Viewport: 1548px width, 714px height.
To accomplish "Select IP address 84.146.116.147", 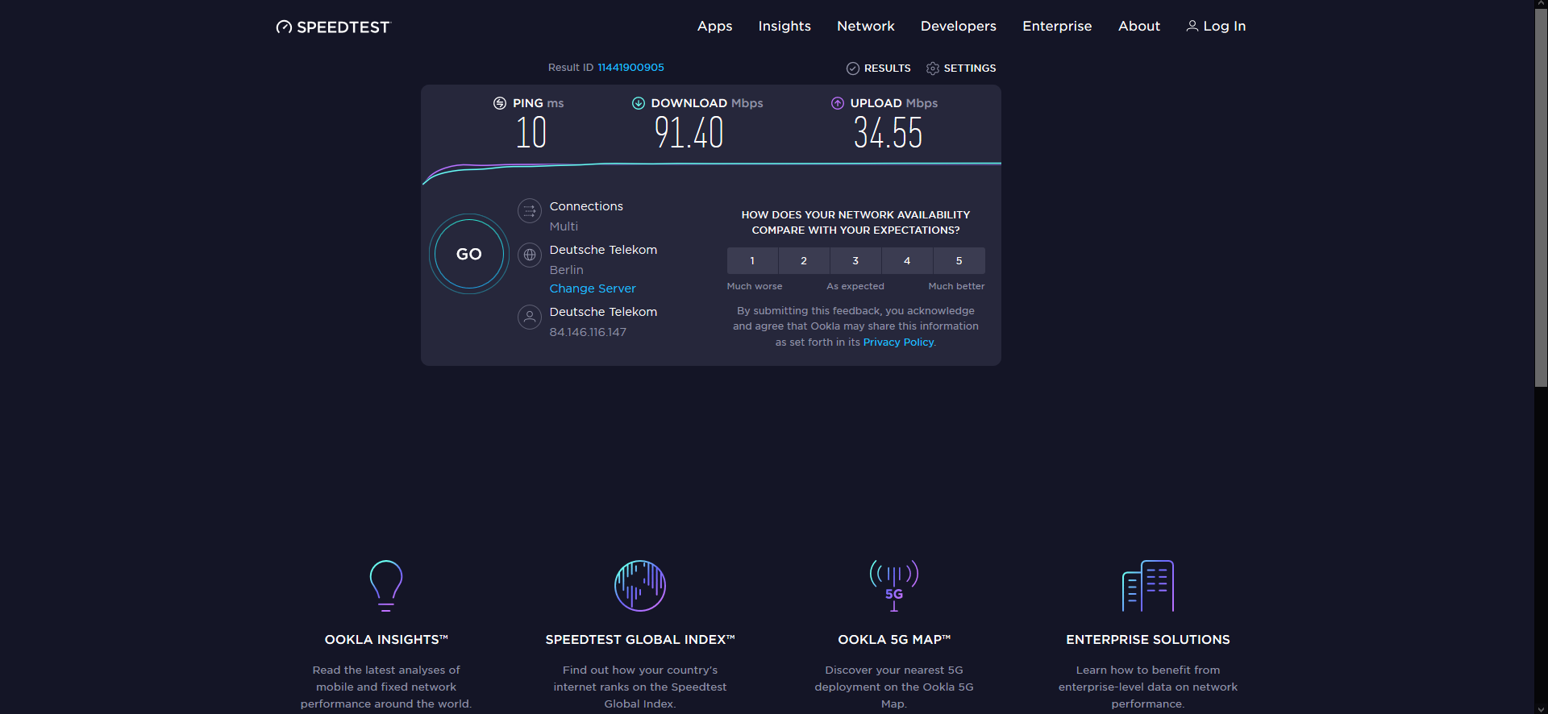I will [x=588, y=332].
